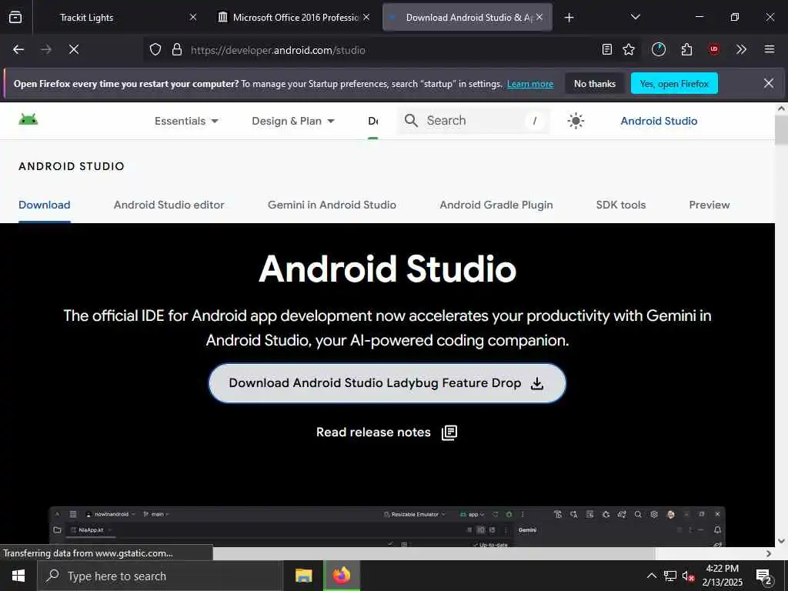The height and width of the screenshot is (591, 788).
Task: Open the SDK tools tab
Action: pos(621,205)
